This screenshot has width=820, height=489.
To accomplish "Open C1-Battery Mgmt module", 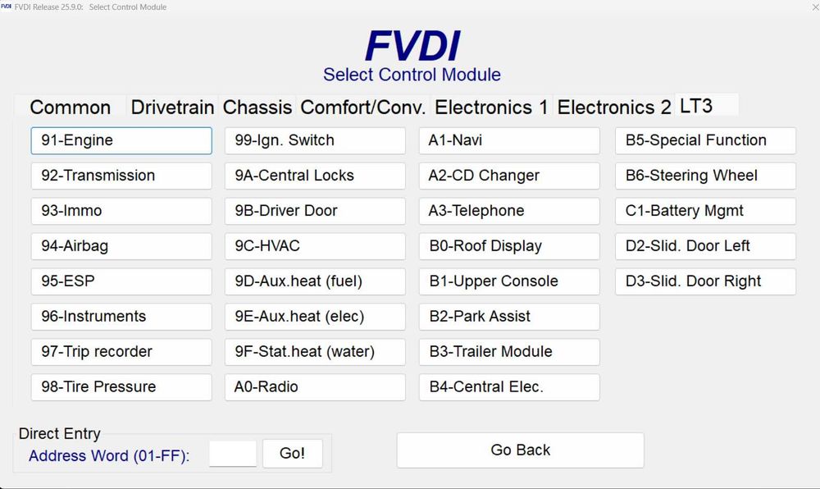I will point(705,211).
